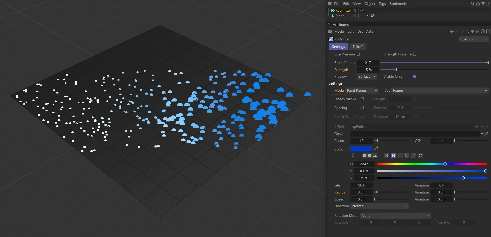The image size is (491, 237).
Task: Enable hex color mode with the # icon
Action: 413,155
